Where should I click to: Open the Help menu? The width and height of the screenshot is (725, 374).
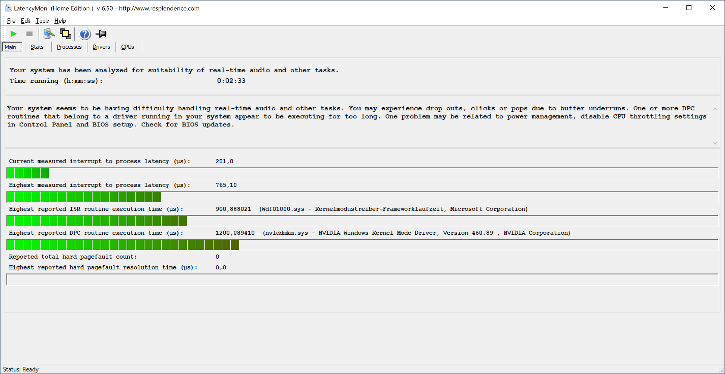tap(60, 21)
